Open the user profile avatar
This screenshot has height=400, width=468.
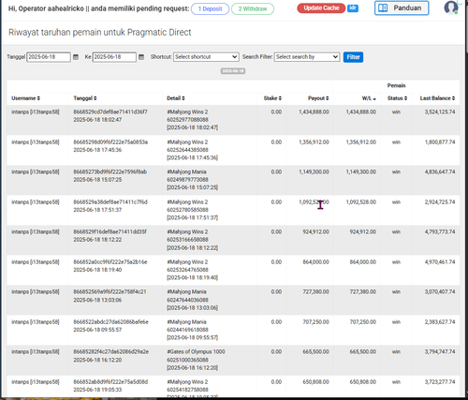tap(451, 7)
